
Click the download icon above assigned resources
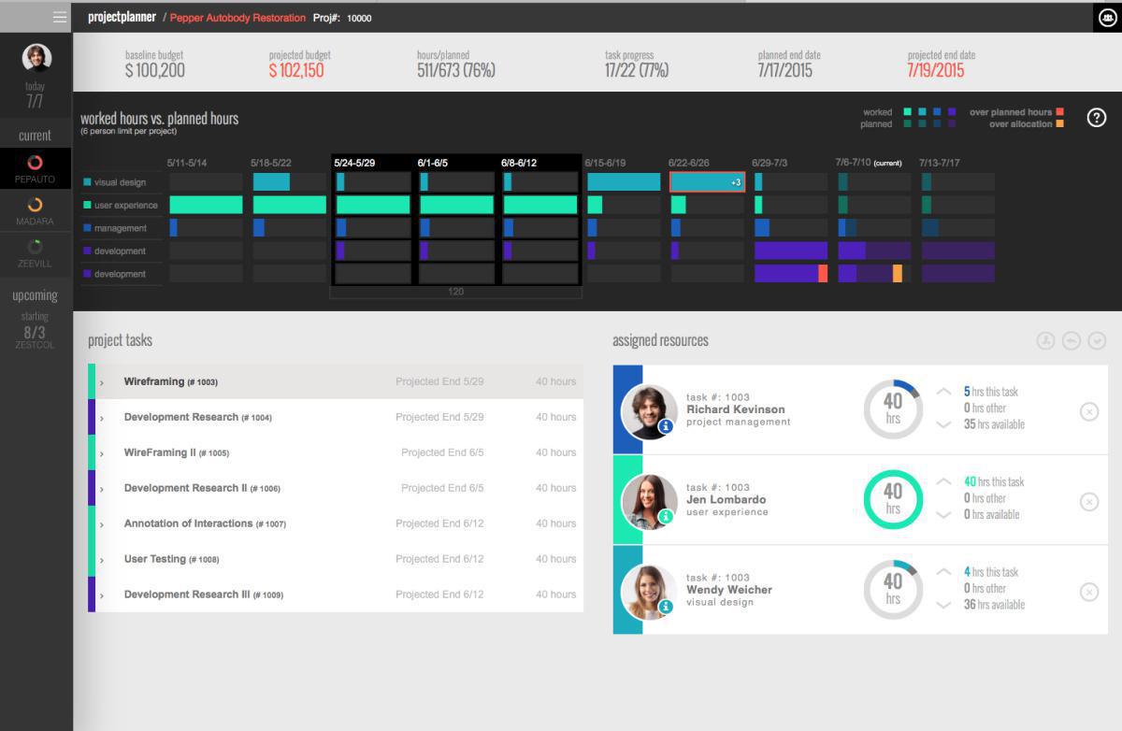[1047, 339]
